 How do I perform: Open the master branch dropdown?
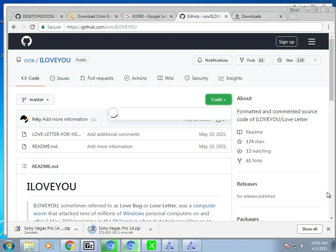[x=35, y=100]
